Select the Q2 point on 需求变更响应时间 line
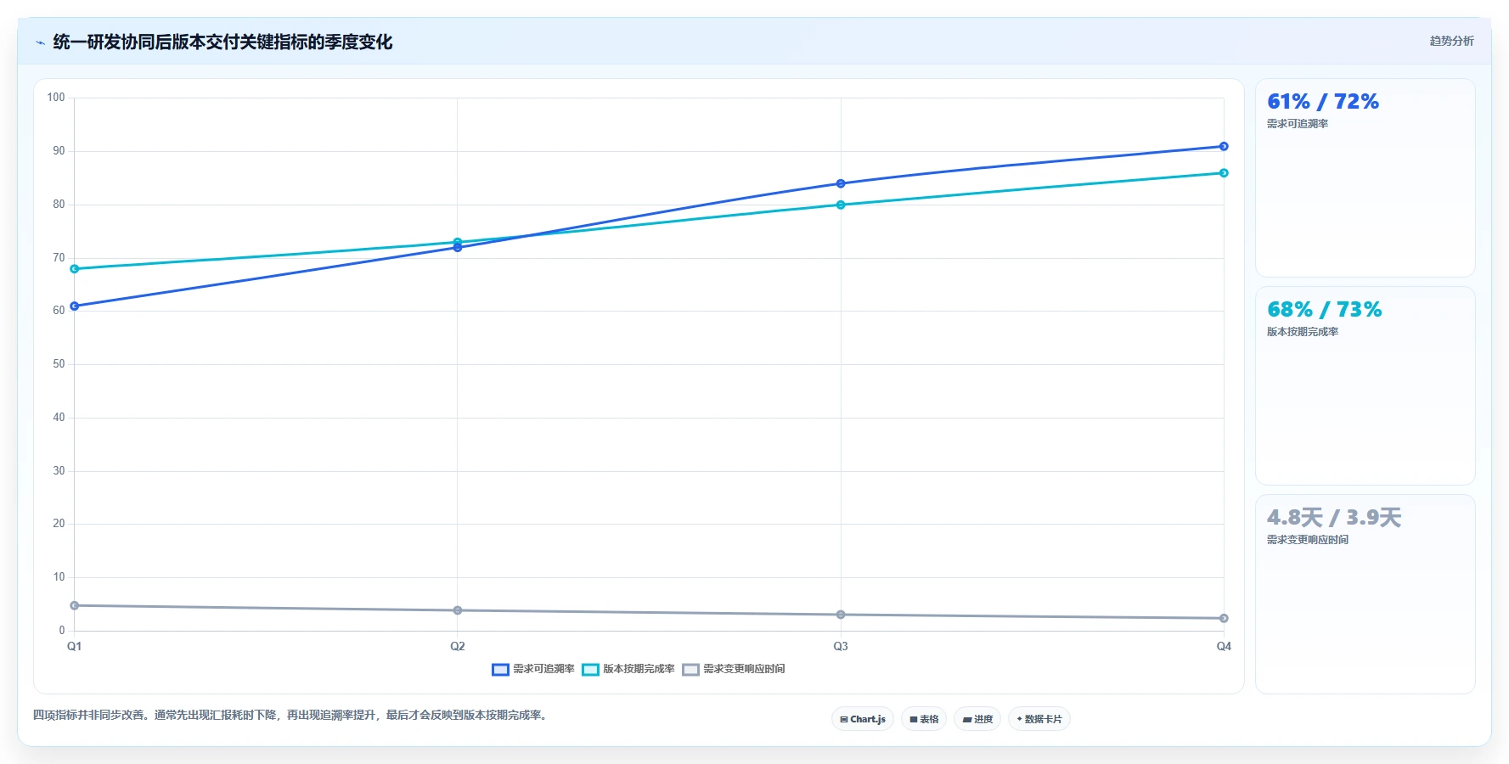 [458, 610]
